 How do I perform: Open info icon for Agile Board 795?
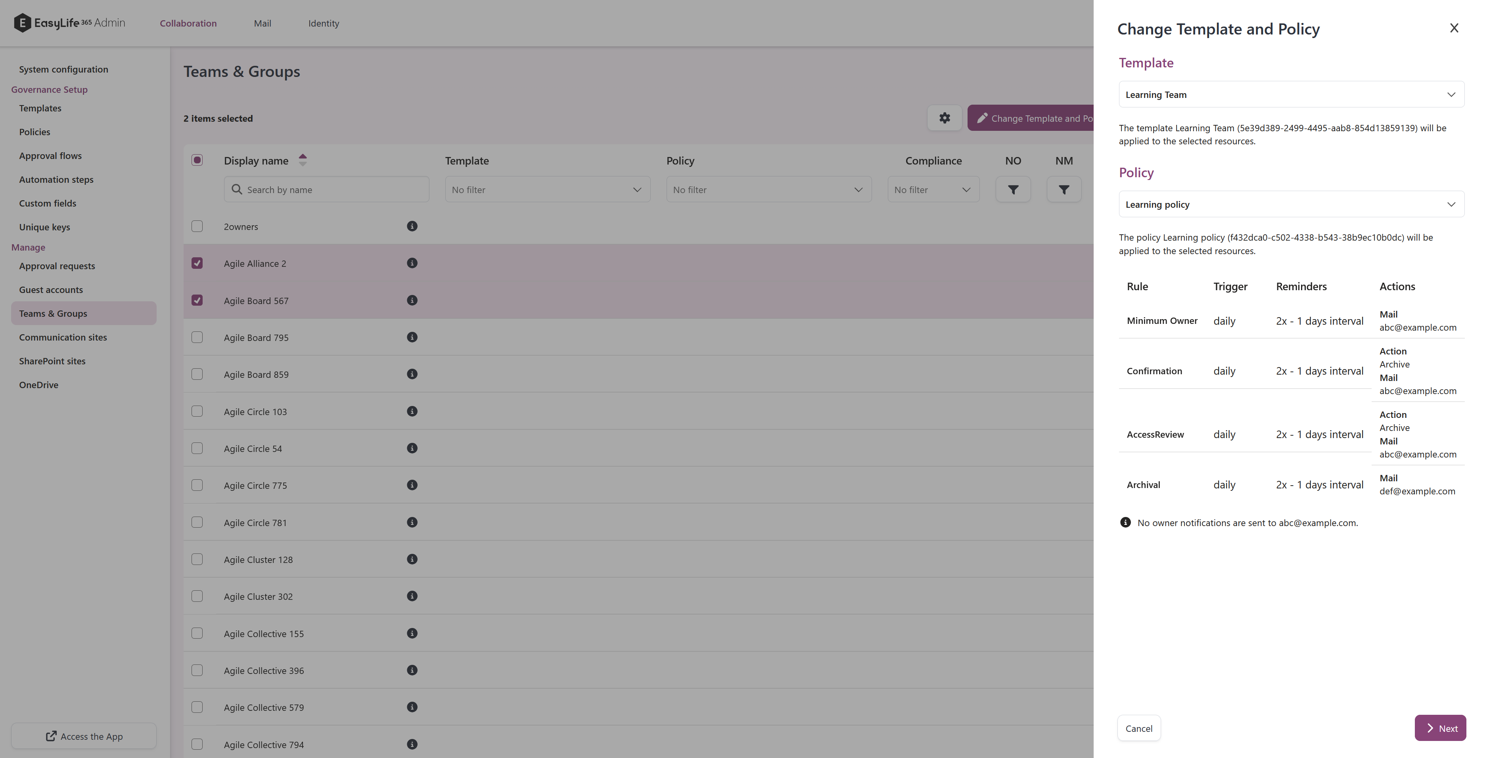(x=412, y=337)
